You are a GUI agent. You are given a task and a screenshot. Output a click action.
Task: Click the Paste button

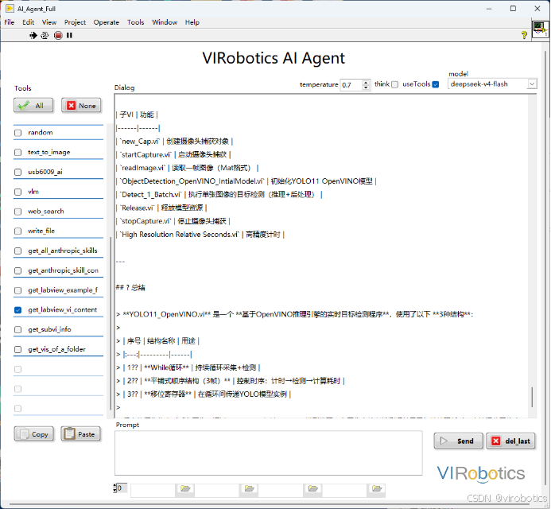[80, 433]
